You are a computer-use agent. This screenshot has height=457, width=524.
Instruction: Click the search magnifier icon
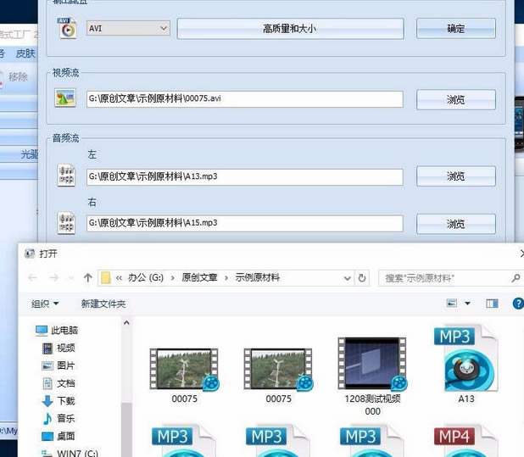pyautogui.click(x=516, y=277)
